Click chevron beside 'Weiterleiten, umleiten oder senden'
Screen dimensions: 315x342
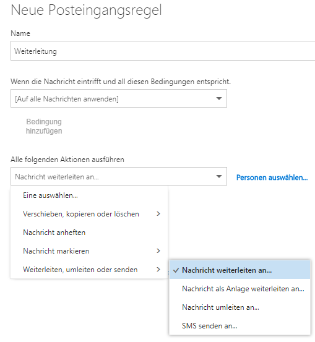tap(158, 270)
